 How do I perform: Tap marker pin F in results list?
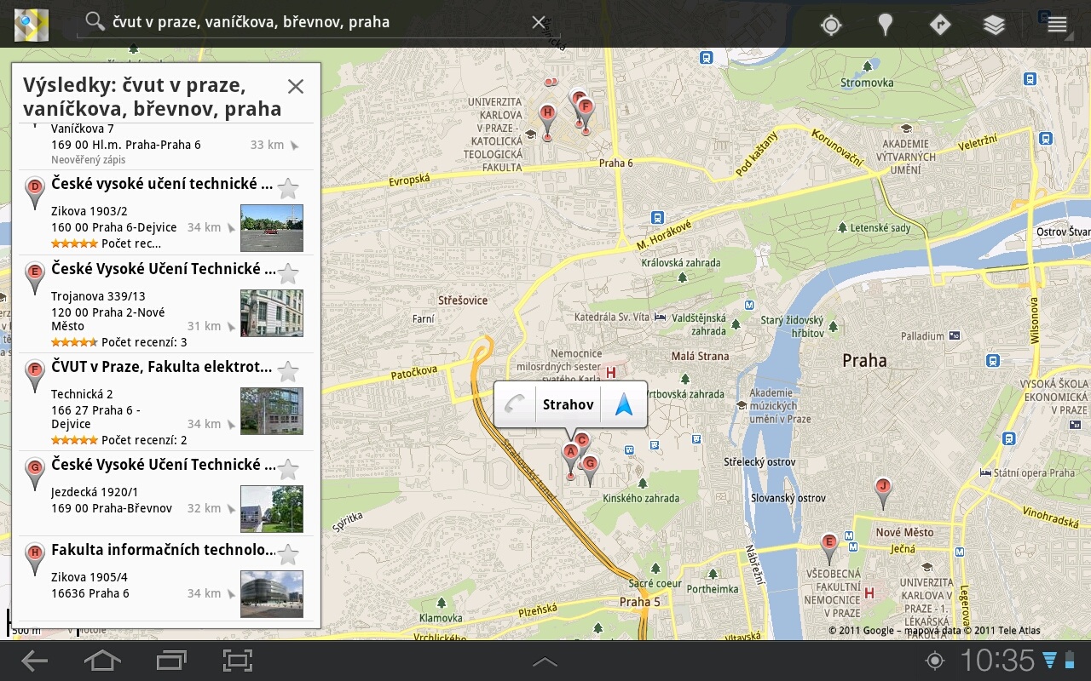coord(35,376)
